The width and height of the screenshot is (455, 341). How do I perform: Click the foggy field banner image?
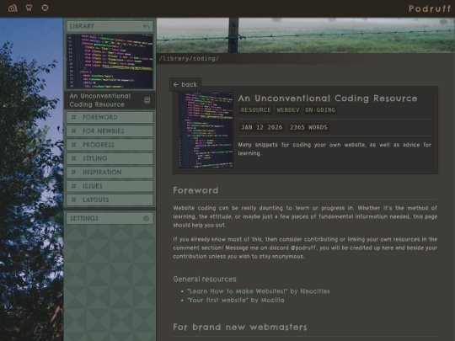(x=306, y=35)
